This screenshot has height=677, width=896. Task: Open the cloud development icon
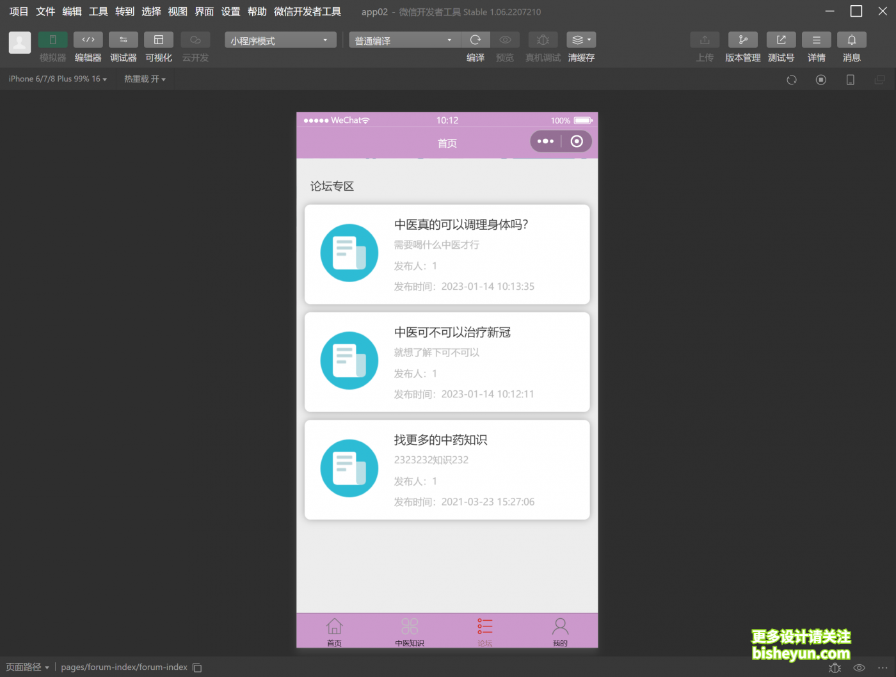[195, 40]
